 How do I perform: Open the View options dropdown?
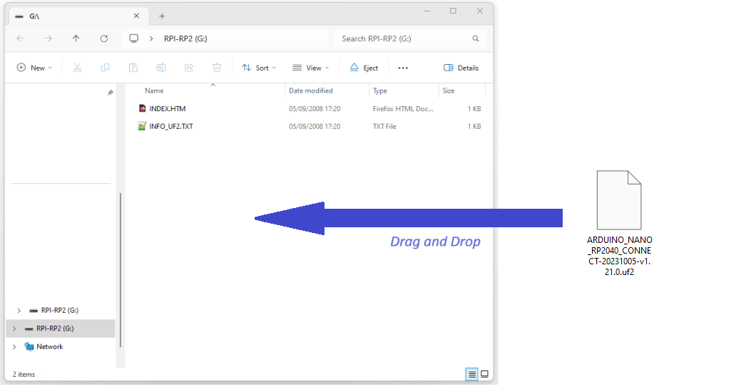pyautogui.click(x=310, y=68)
